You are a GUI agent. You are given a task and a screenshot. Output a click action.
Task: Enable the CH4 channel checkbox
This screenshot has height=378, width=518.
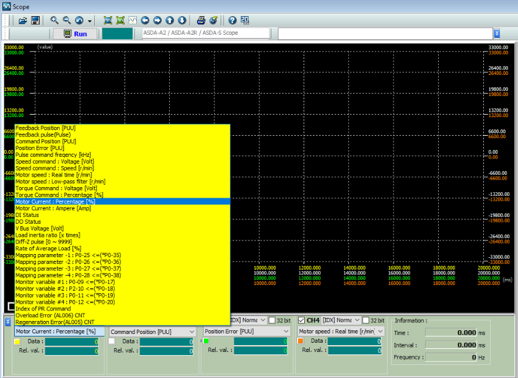pyautogui.click(x=302, y=320)
